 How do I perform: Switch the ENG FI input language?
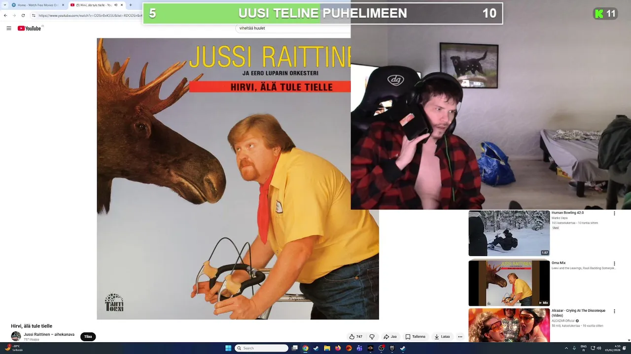[x=584, y=348]
